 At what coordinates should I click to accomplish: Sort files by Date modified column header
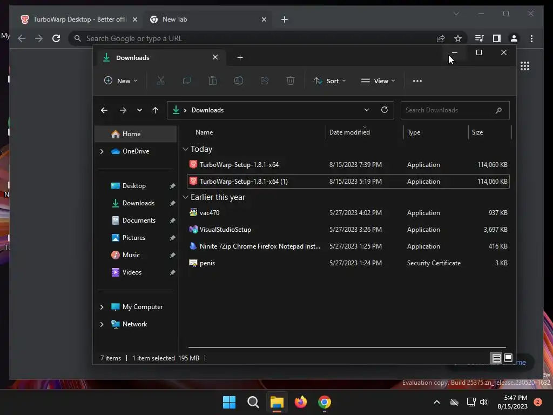(x=365, y=132)
